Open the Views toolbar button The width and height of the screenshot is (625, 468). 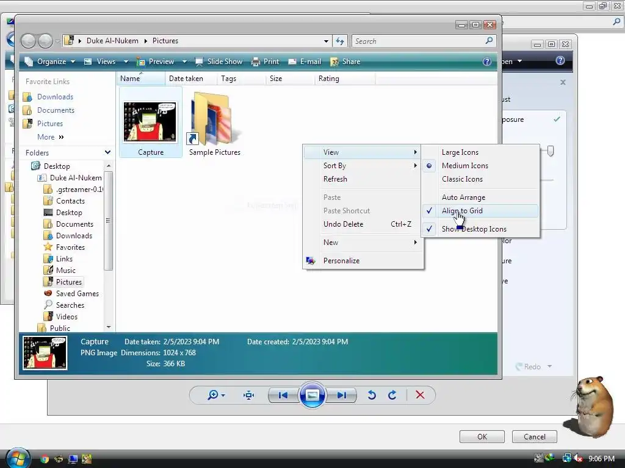click(101, 62)
